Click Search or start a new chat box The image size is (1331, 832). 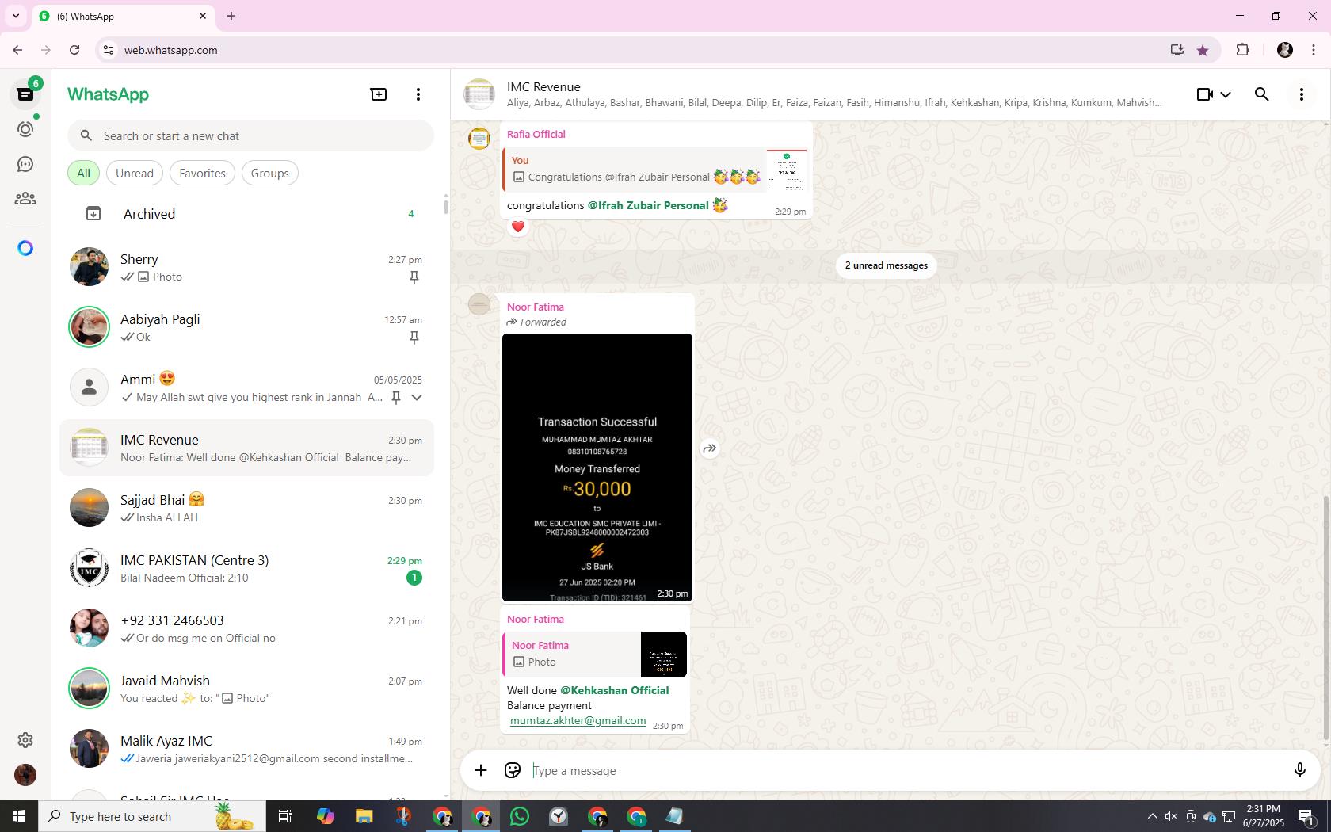click(250, 136)
